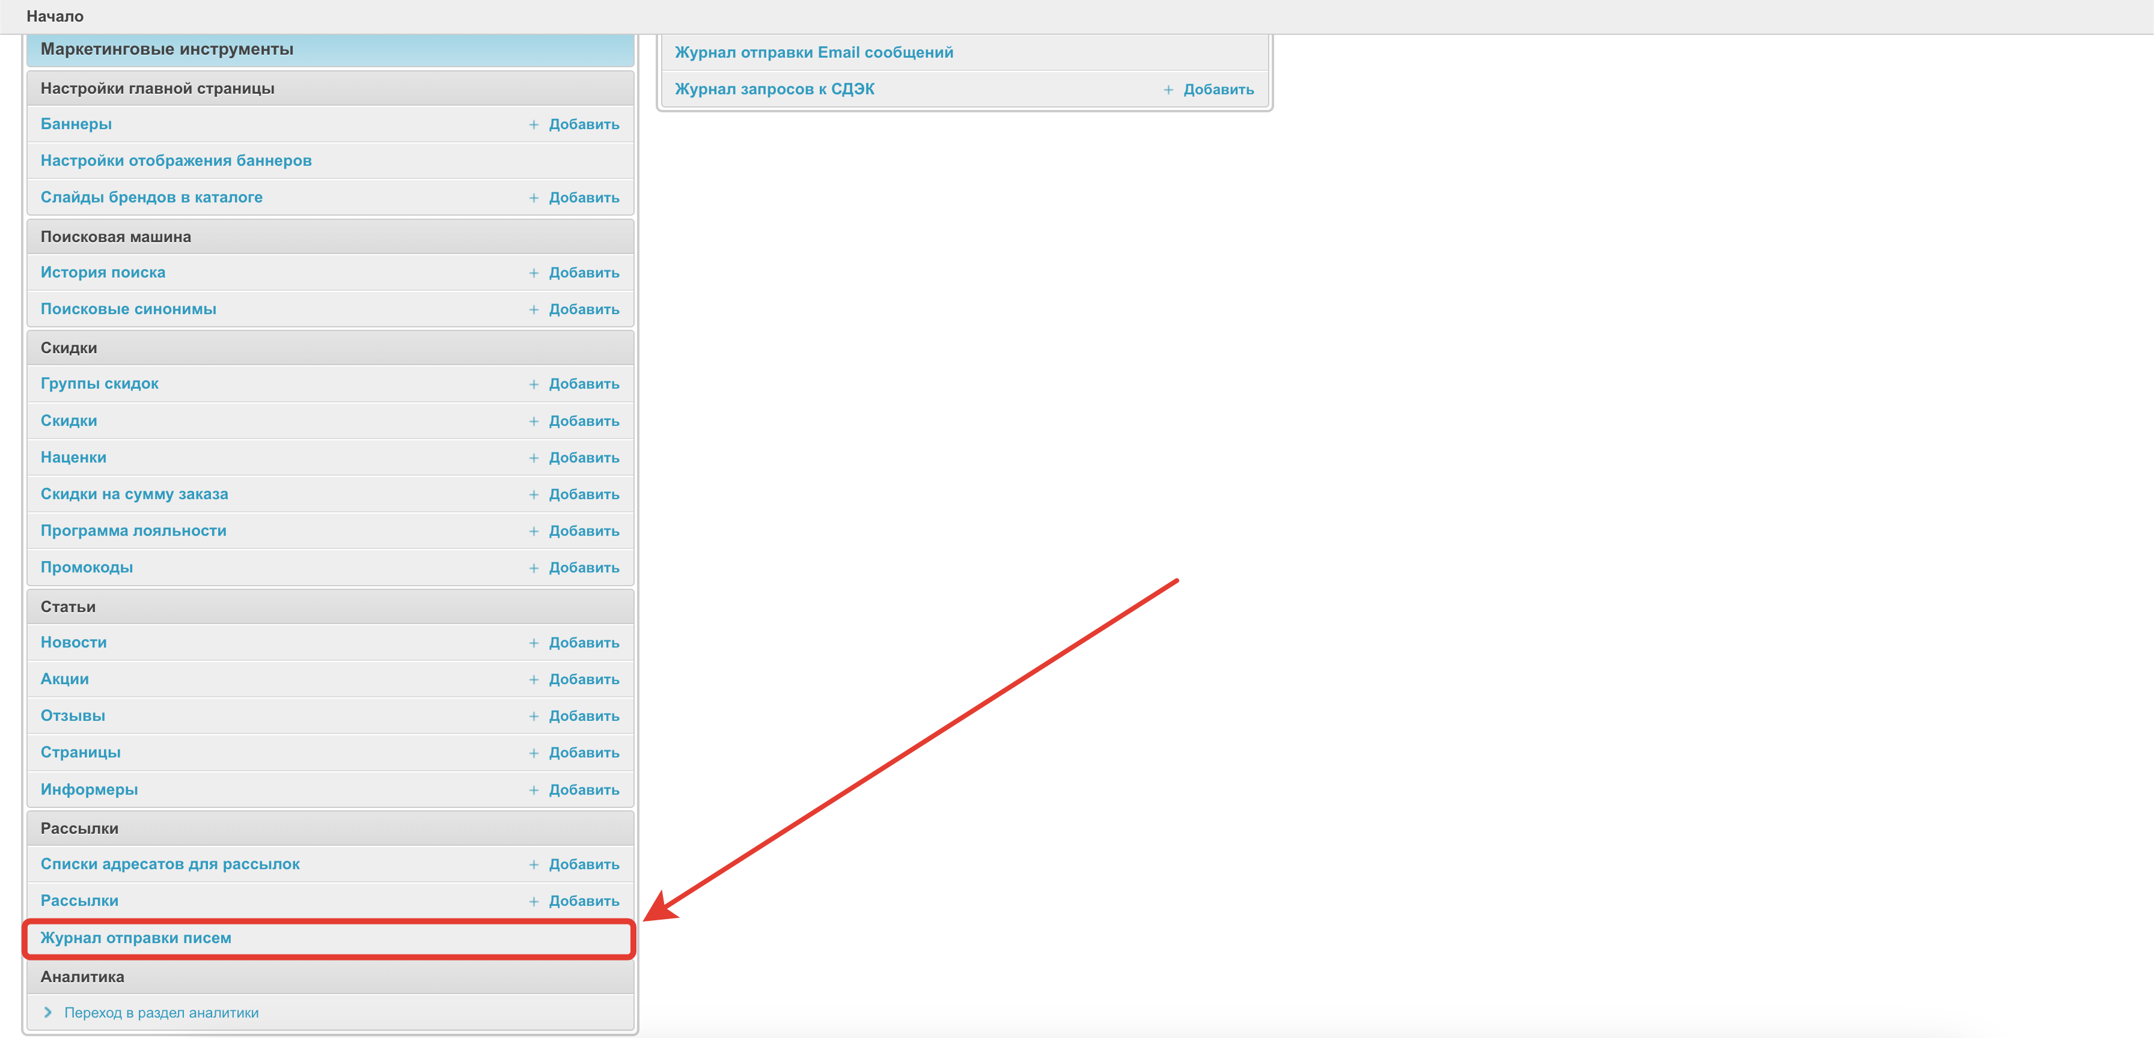
Task: Click the plus icon beside История поиска
Action: [x=534, y=273]
